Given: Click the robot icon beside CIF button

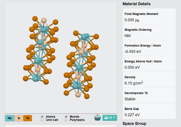Looking at the screenshot, I should [x=97, y=118].
